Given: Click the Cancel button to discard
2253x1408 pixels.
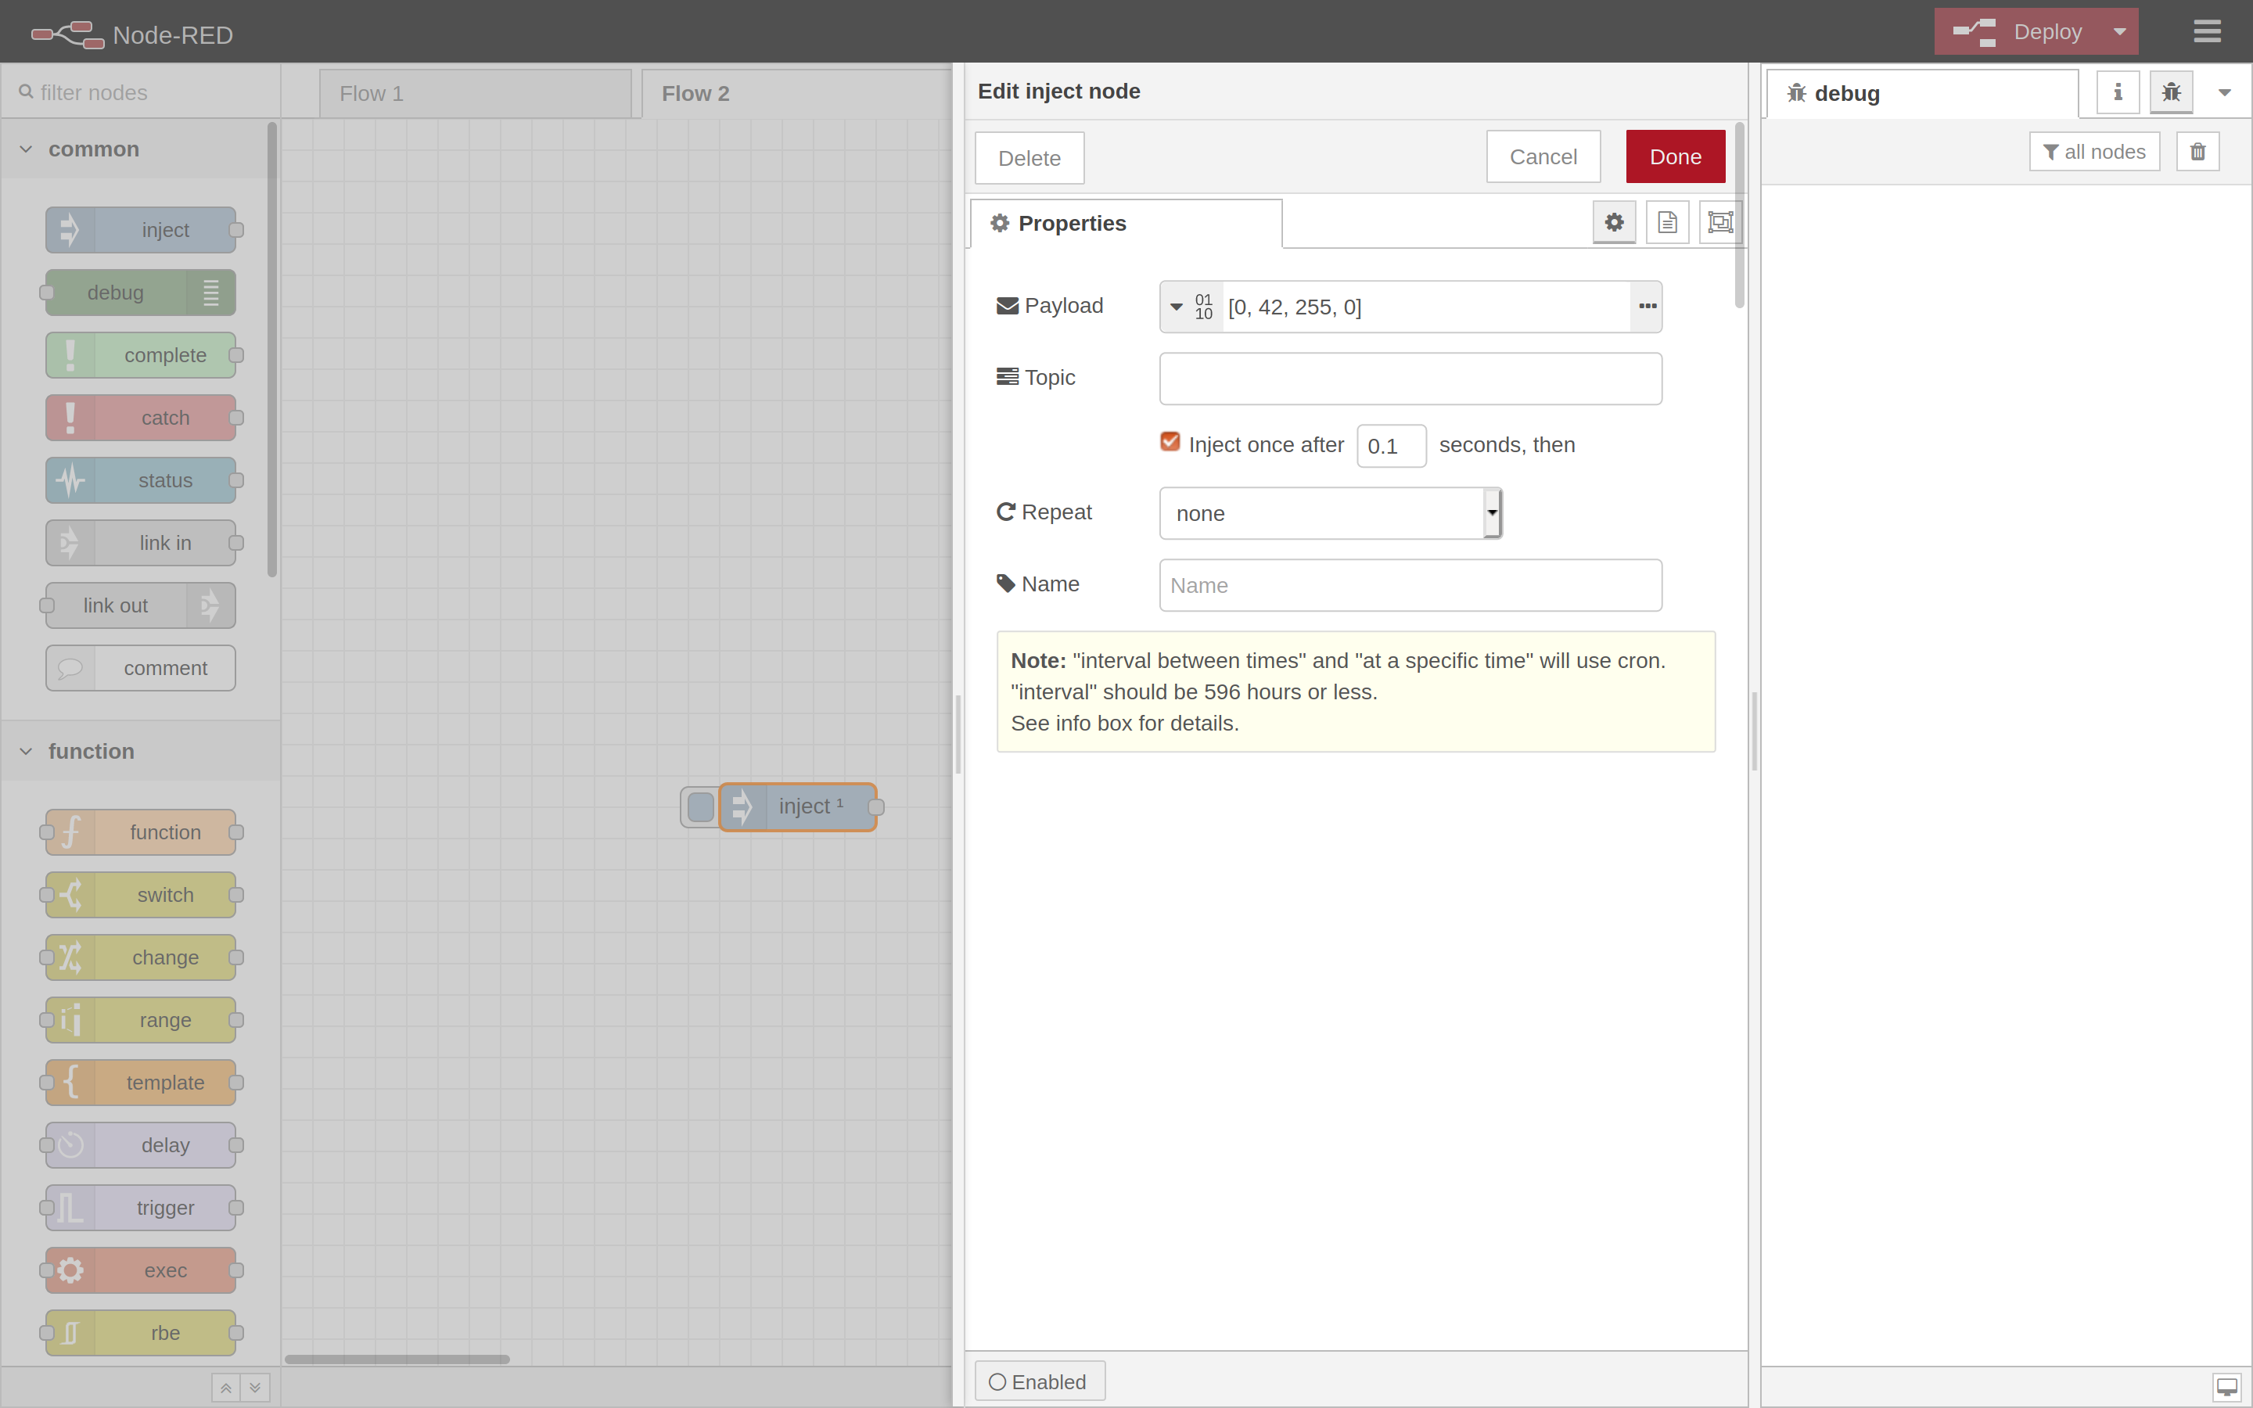Looking at the screenshot, I should coord(1543,156).
